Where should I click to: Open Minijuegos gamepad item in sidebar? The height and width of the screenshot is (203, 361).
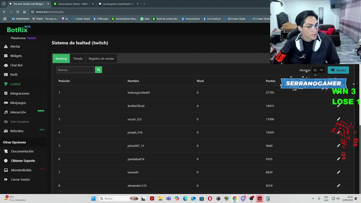tap(18, 103)
